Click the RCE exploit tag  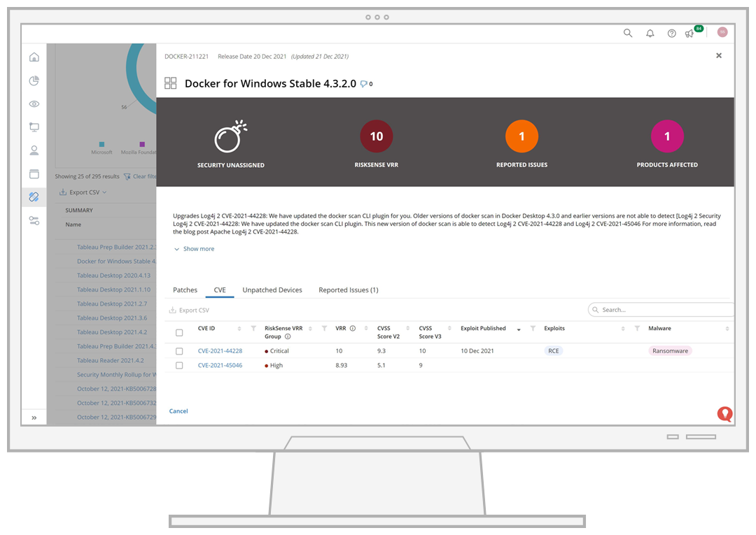click(554, 351)
